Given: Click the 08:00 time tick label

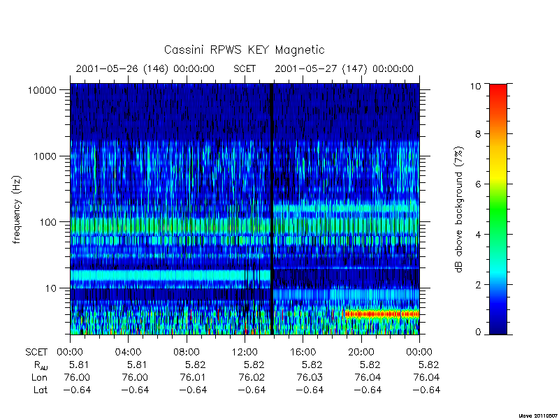Looking at the screenshot, I should [187, 353].
